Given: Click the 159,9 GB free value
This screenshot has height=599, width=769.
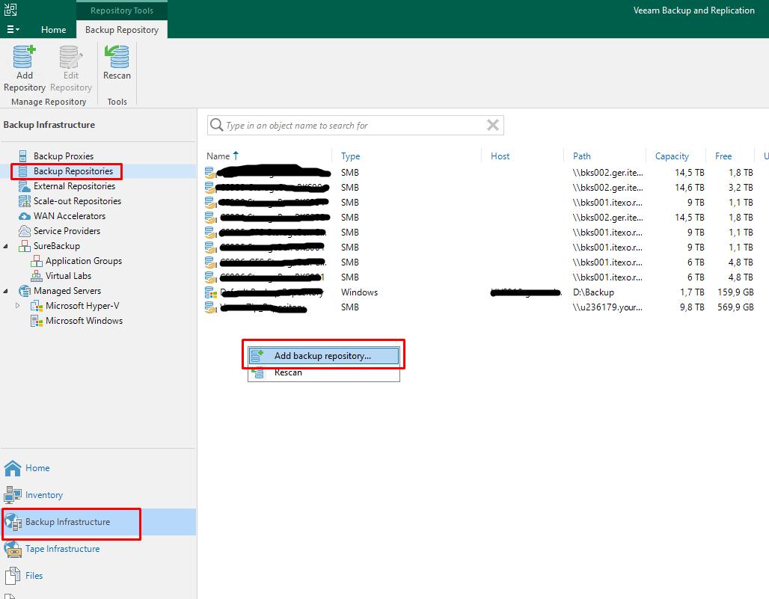Looking at the screenshot, I should (x=735, y=292).
